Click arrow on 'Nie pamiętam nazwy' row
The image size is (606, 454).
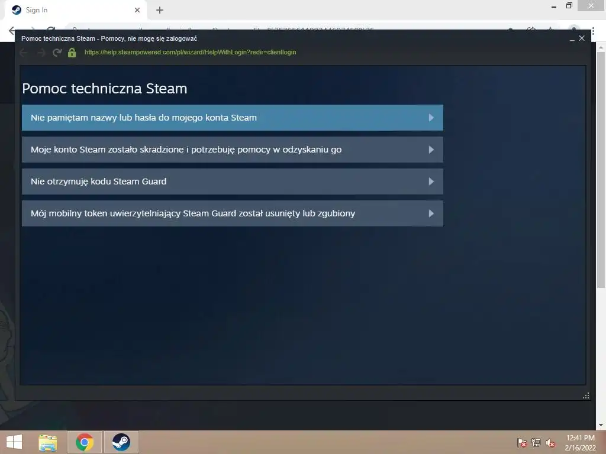point(431,118)
